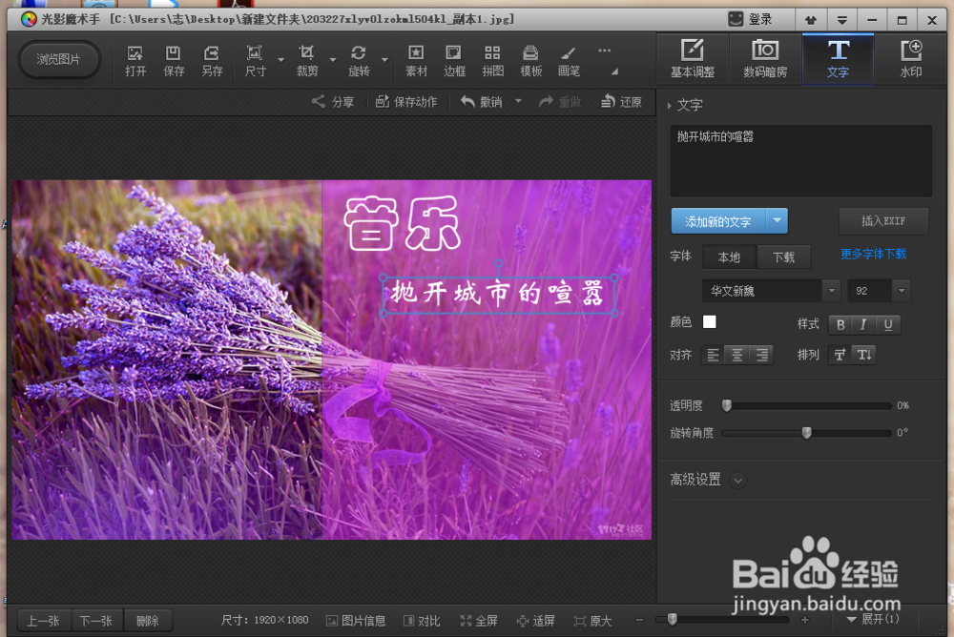Viewport: 954px width, 637px height.
Task: Click the 添加新的文字 button
Action: pyautogui.click(x=720, y=220)
